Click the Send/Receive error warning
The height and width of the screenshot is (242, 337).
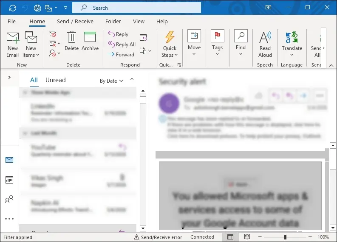click(x=158, y=237)
